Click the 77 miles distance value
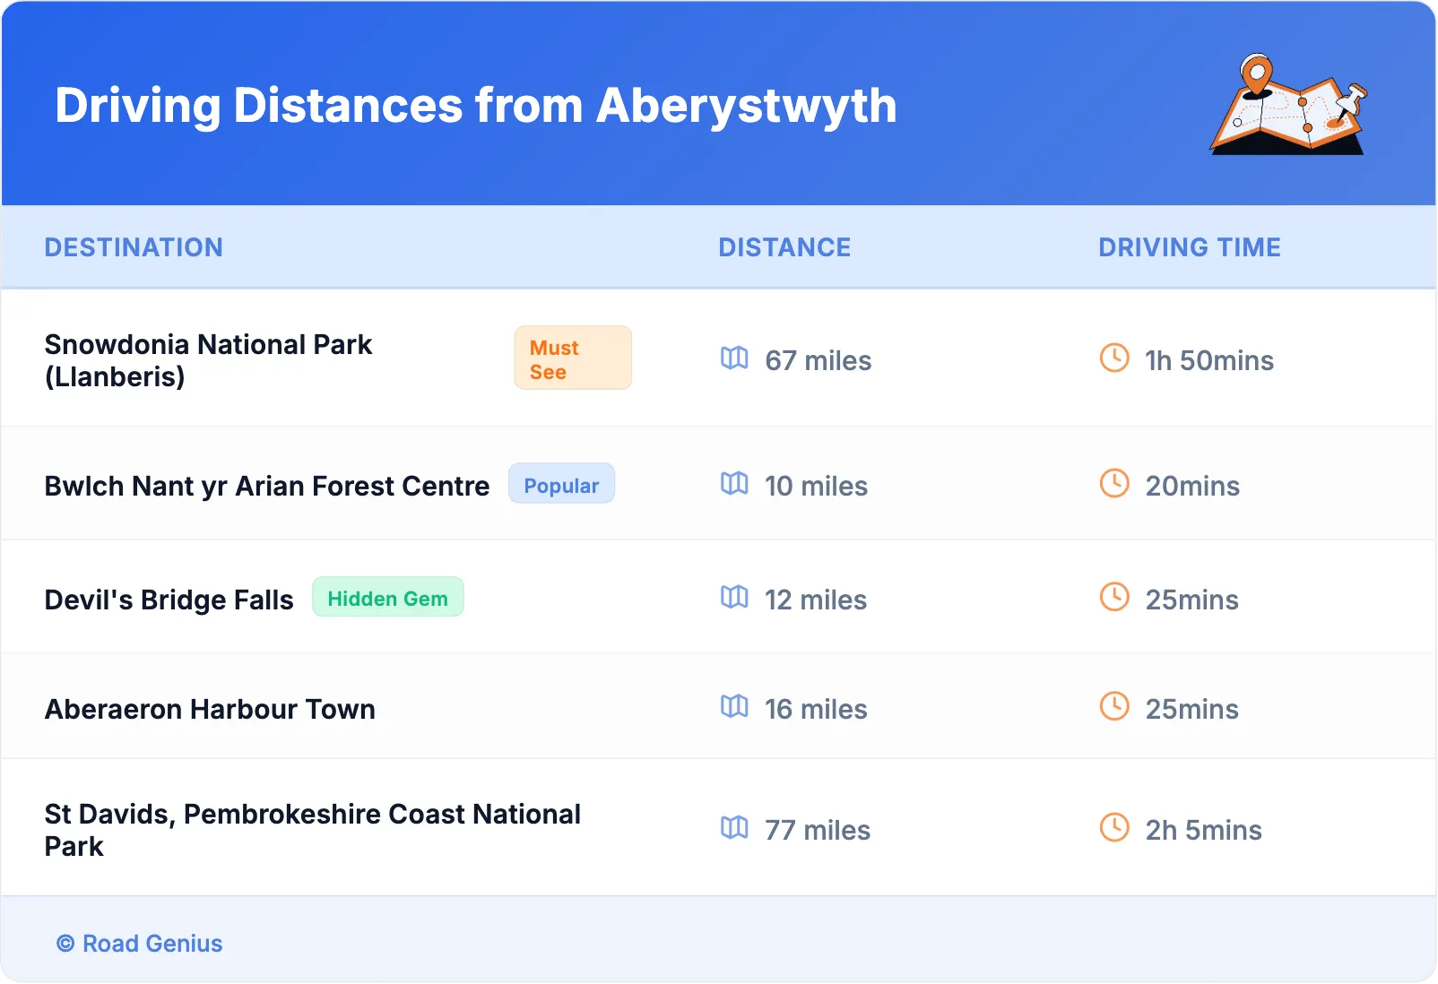Viewport: 1438px width, 984px height. point(818,830)
